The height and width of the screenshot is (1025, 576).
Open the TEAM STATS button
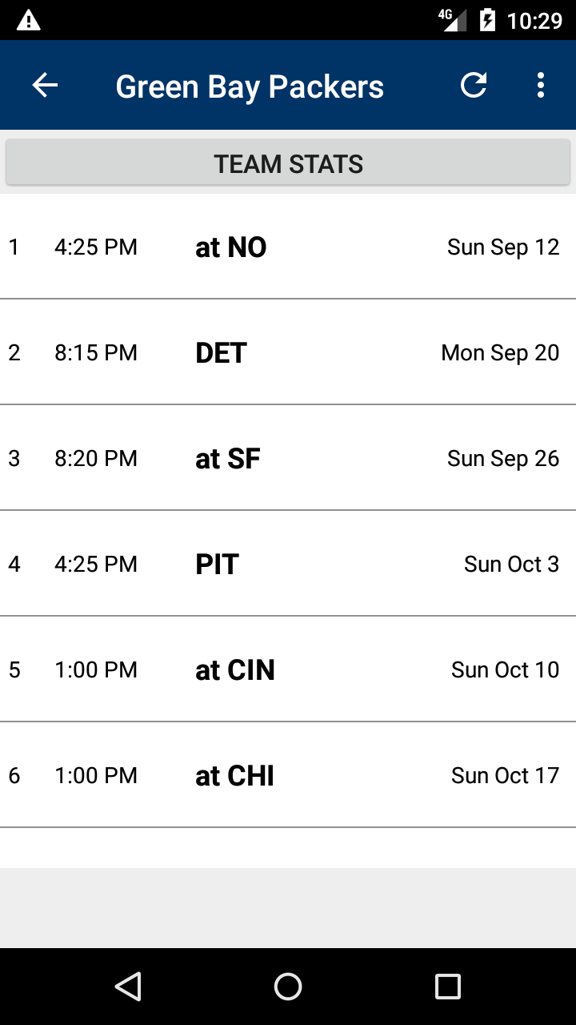pos(288,163)
